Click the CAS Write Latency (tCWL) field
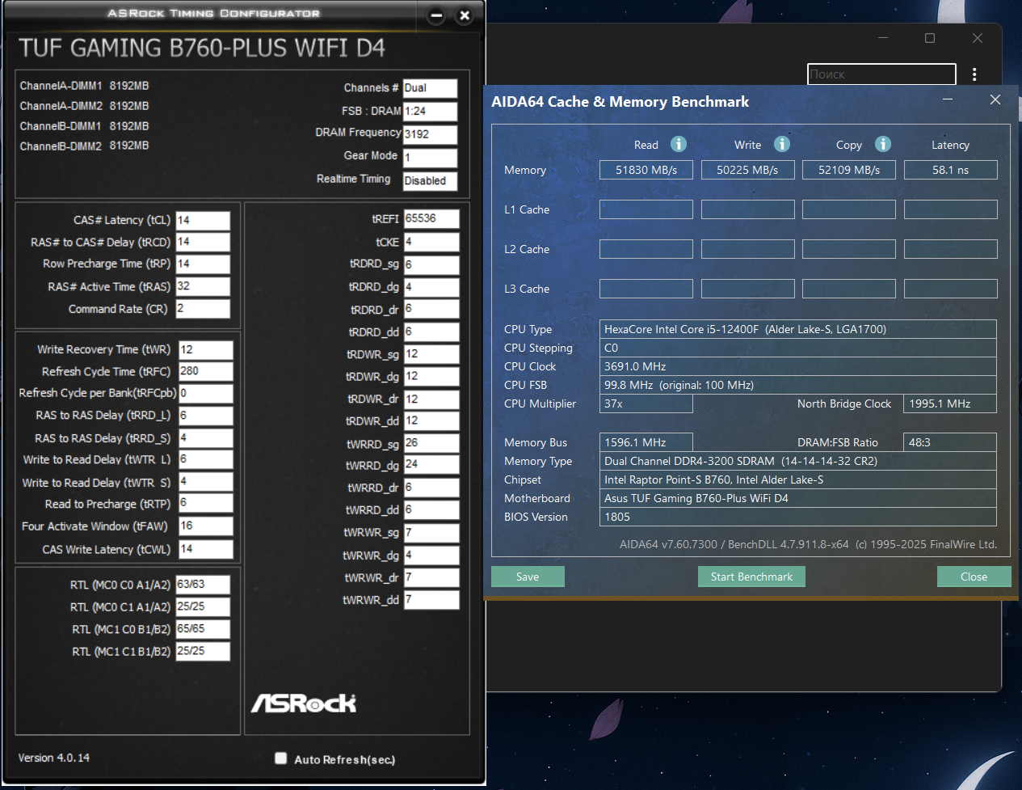This screenshot has width=1022, height=790. point(206,549)
